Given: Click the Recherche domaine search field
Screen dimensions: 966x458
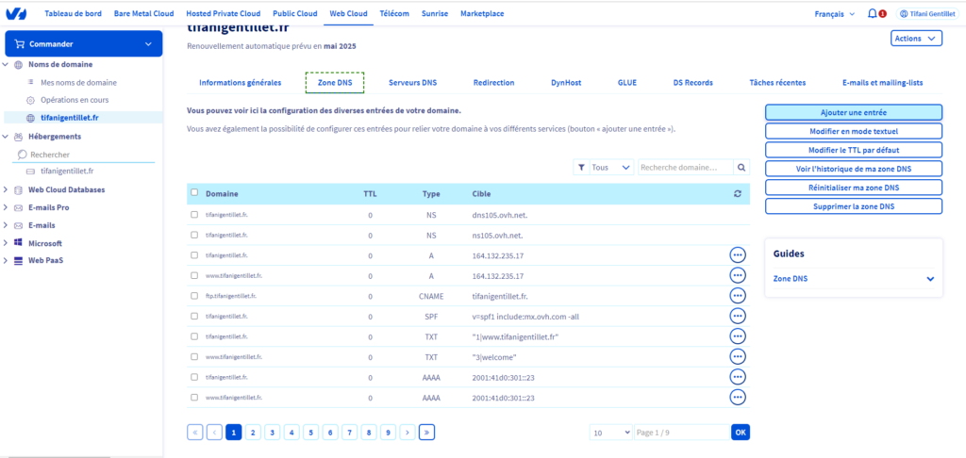Looking at the screenshot, I should click(x=685, y=167).
